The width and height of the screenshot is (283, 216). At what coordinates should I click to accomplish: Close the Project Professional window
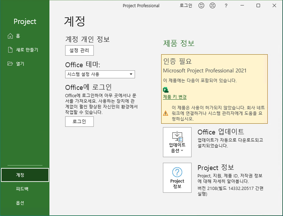tap(274, 6)
